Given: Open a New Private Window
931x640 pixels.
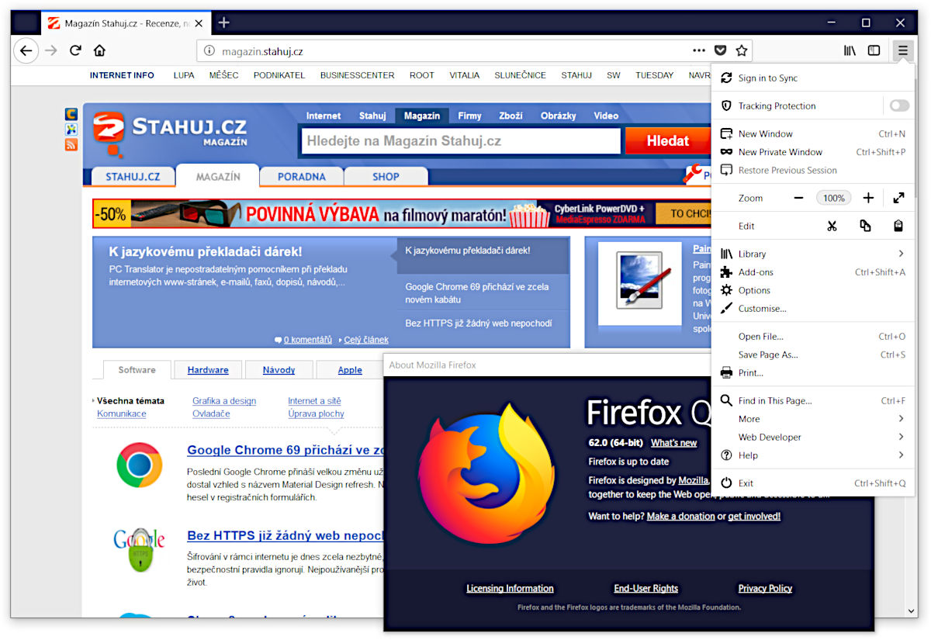Looking at the screenshot, I should tap(813, 152).
